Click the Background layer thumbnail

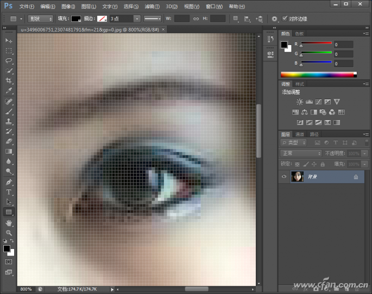click(x=297, y=177)
